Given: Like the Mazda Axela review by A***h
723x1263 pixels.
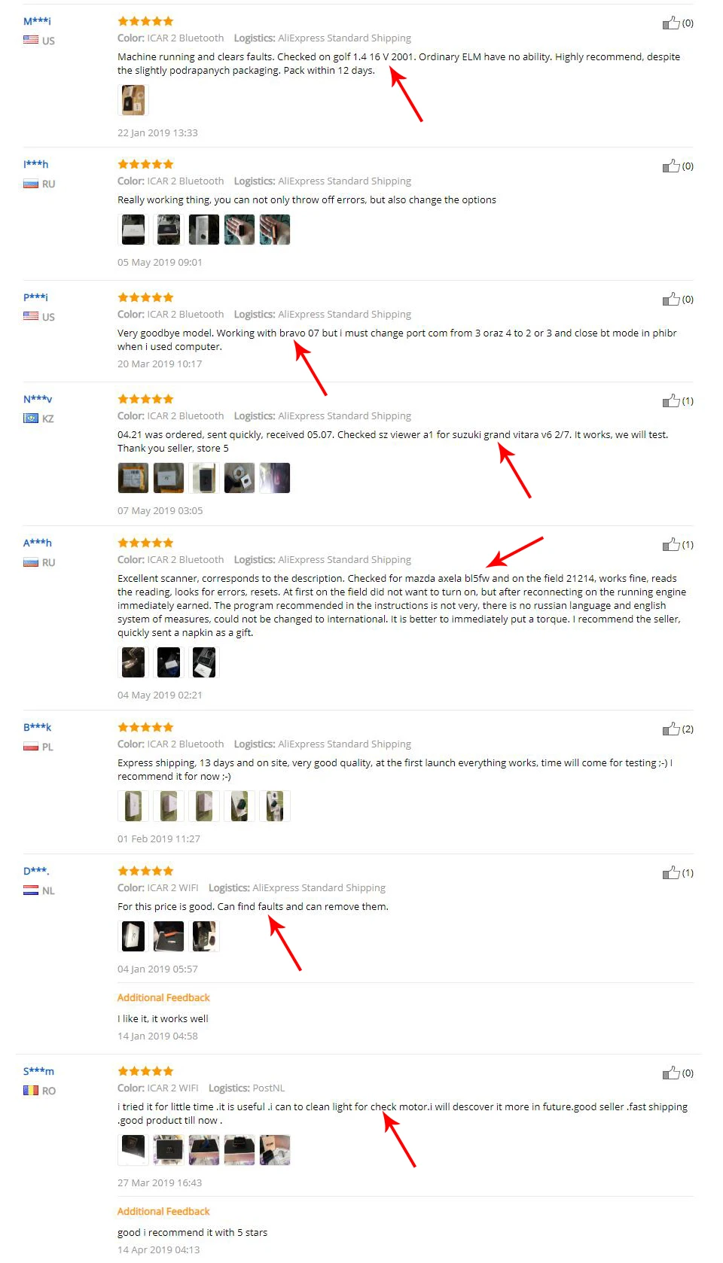Looking at the screenshot, I should tap(671, 545).
